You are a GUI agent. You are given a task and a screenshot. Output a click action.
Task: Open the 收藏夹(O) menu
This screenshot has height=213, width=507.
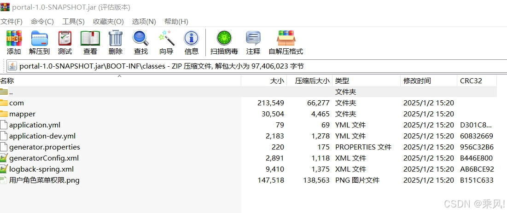pyautogui.click(x=108, y=22)
